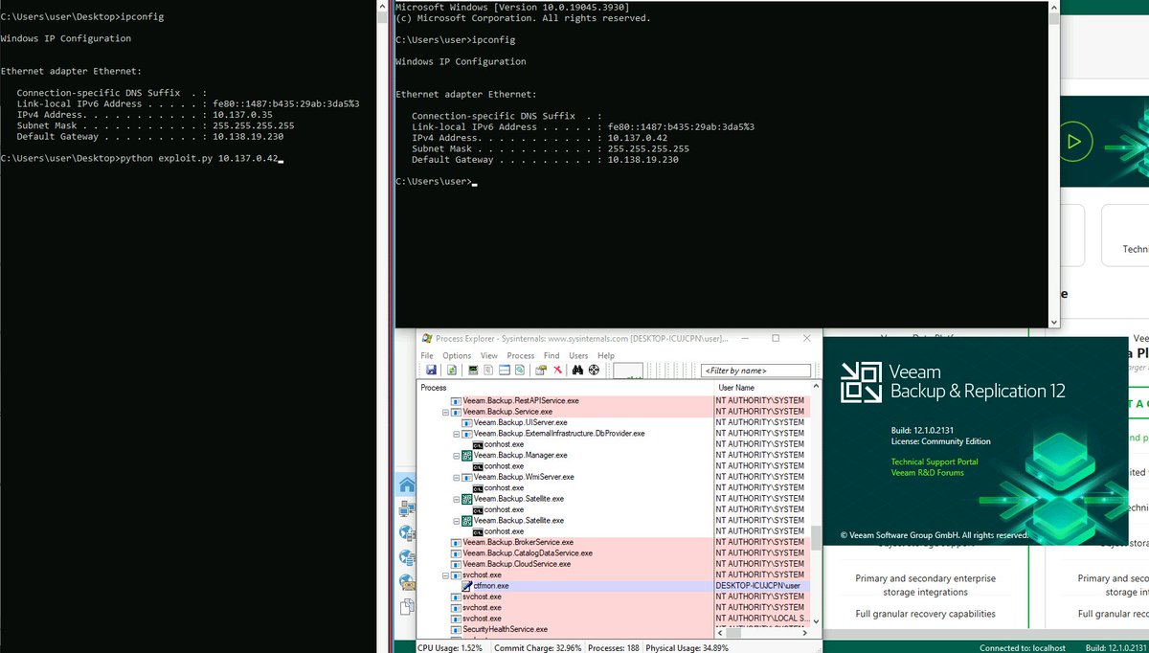Open the Find menu in Process Explorer

tap(552, 355)
